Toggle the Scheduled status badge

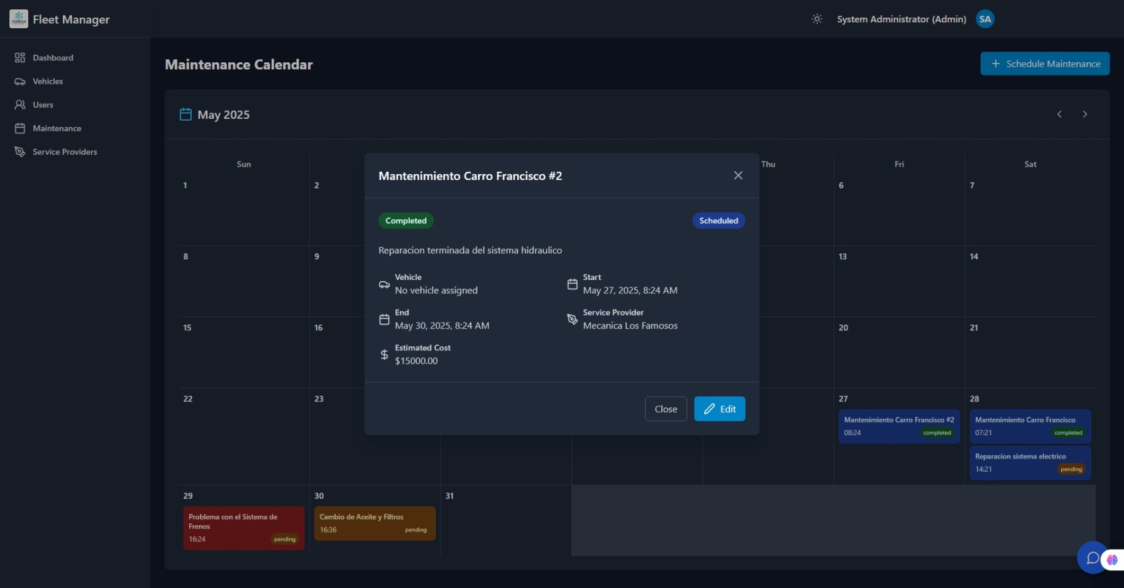tap(718, 221)
